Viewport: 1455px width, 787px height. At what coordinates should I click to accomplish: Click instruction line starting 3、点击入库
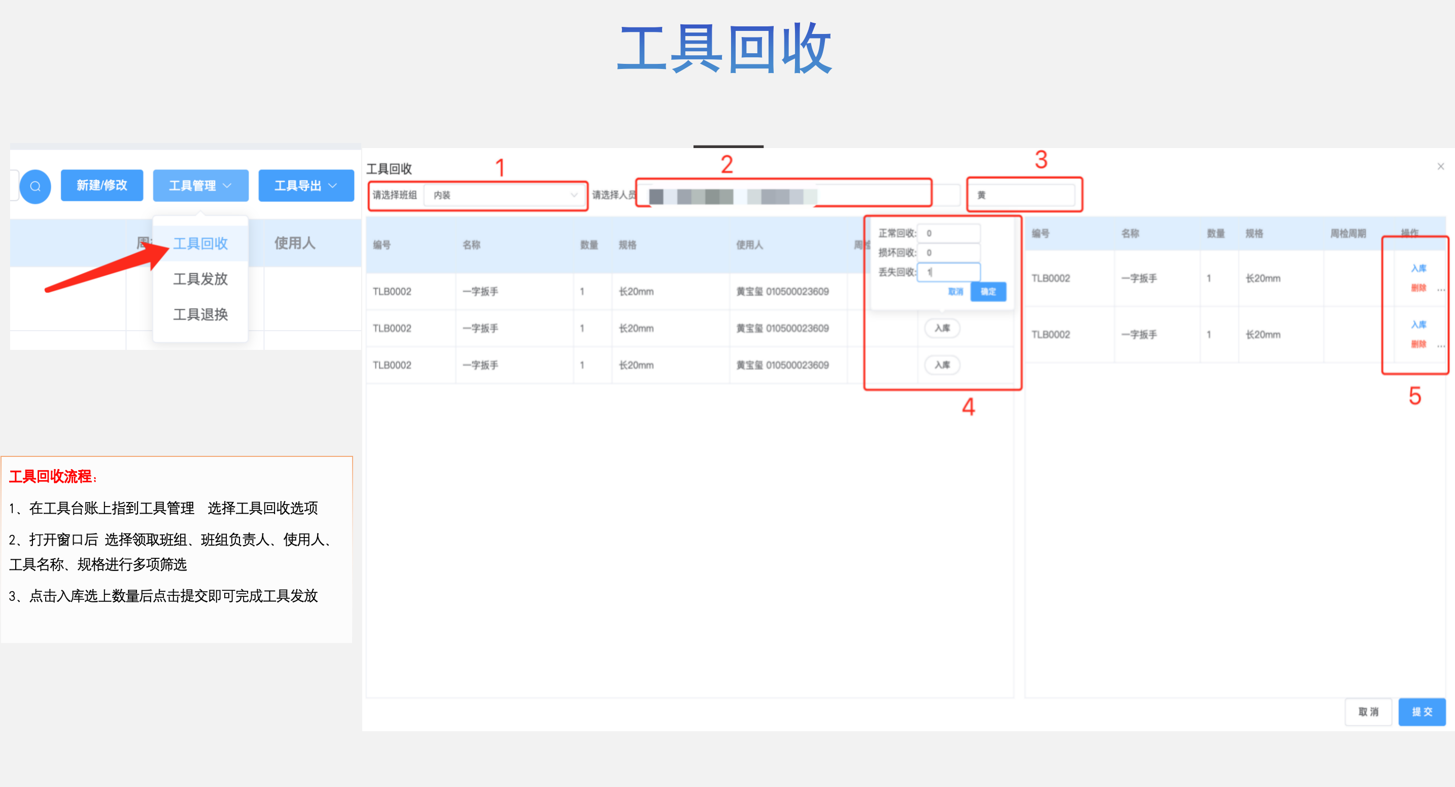tap(163, 596)
